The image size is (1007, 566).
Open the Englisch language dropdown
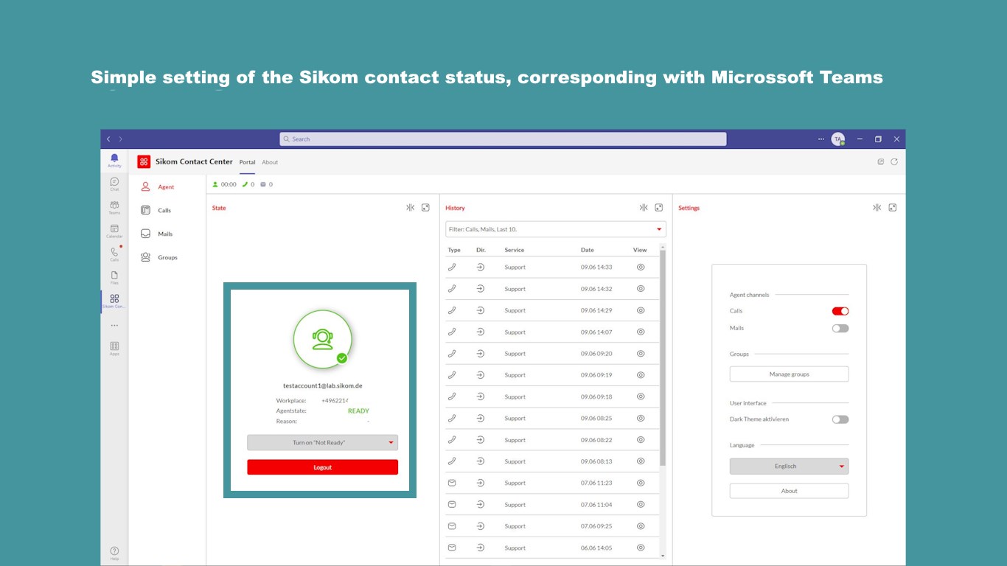(x=789, y=466)
